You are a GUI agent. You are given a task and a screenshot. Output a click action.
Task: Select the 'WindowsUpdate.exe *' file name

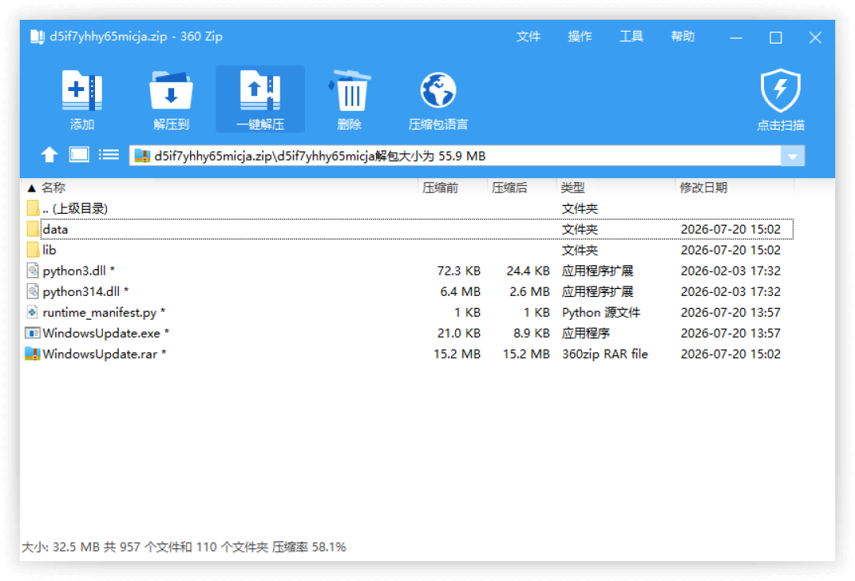coord(106,333)
